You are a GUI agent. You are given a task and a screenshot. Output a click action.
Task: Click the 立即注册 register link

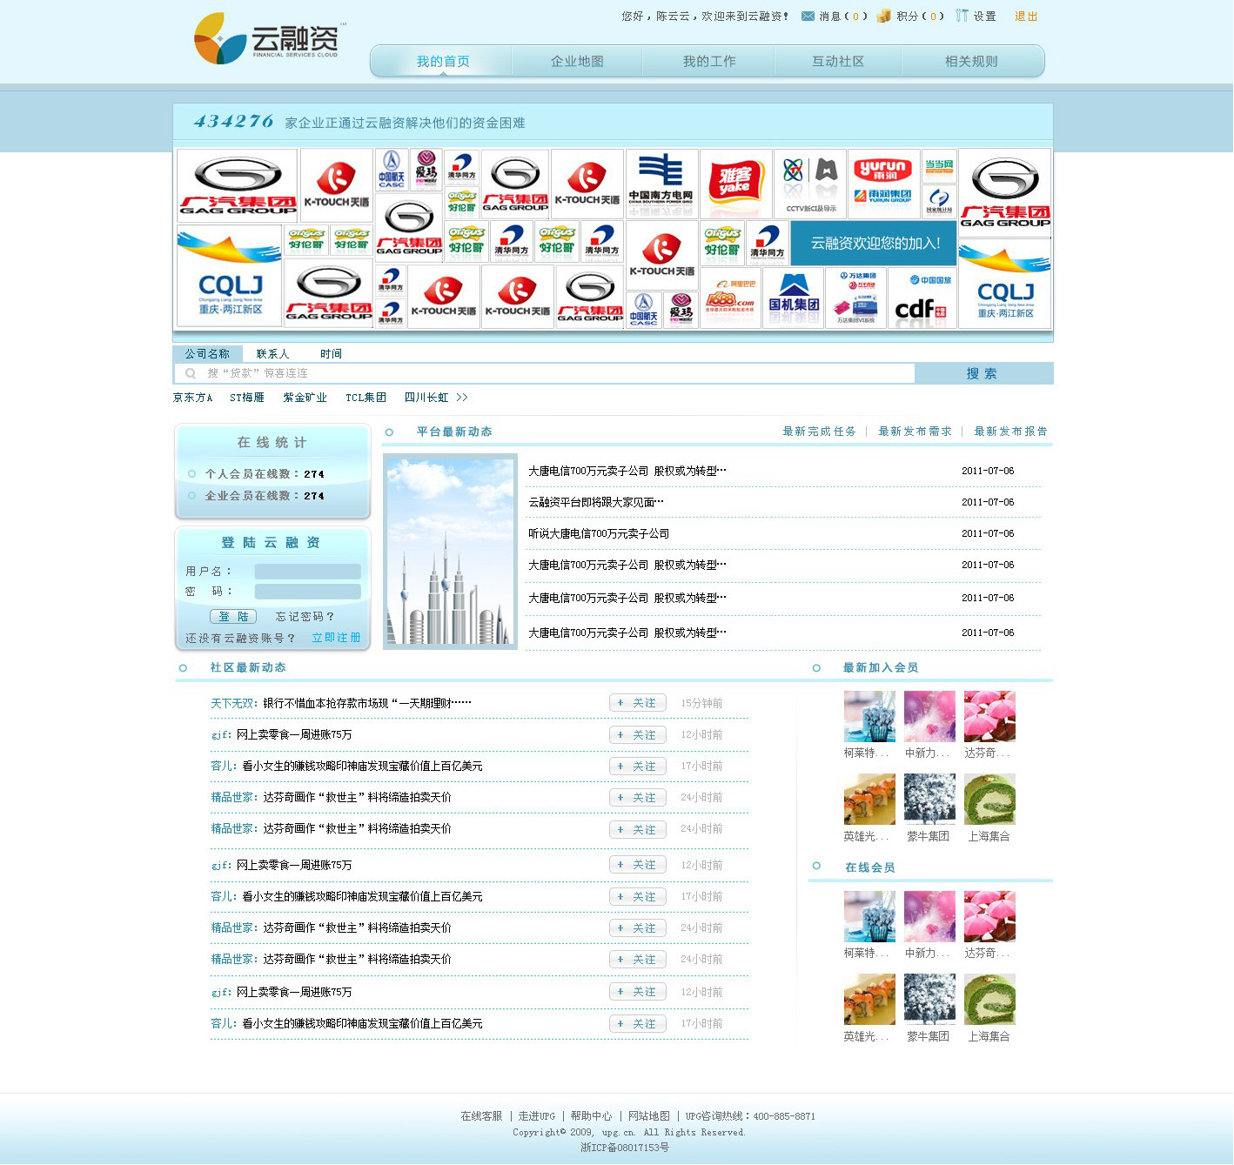(x=336, y=638)
